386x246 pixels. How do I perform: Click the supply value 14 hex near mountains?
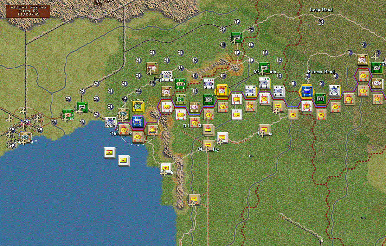(194, 76)
